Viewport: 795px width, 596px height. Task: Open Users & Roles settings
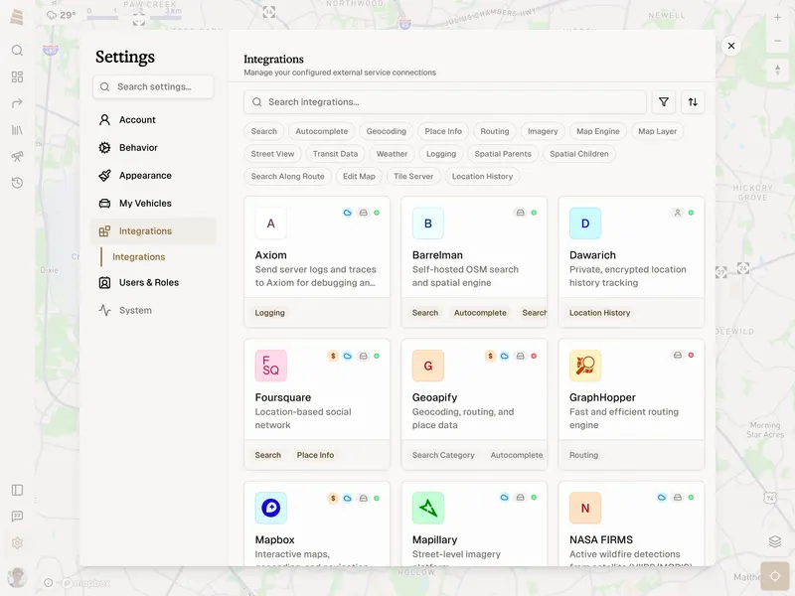(x=154, y=282)
